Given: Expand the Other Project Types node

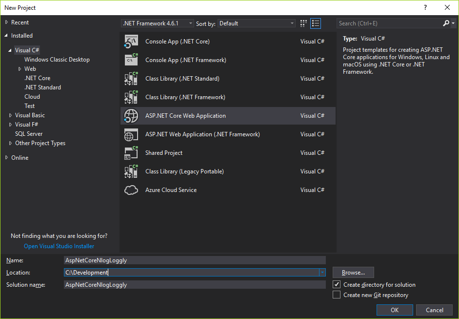Looking at the screenshot, I should (10, 143).
